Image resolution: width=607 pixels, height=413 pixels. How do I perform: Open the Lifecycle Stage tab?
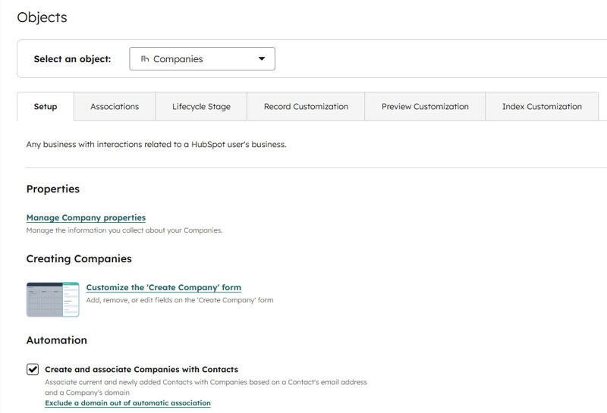(201, 107)
